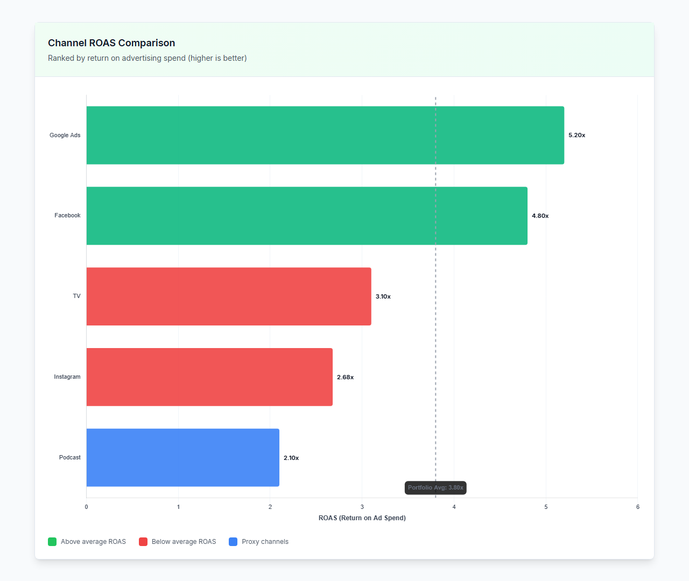
Task: Click the x-axis tick label 4
Action: [454, 507]
